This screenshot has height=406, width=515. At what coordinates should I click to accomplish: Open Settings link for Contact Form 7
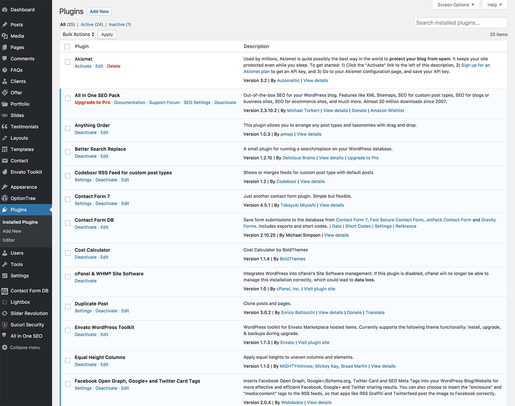tap(83, 204)
